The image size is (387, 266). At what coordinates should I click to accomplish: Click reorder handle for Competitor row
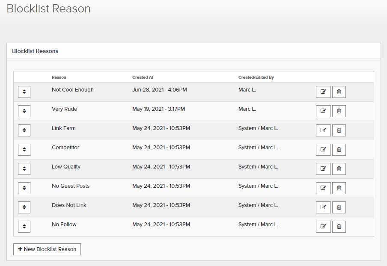click(x=24, y=149)
